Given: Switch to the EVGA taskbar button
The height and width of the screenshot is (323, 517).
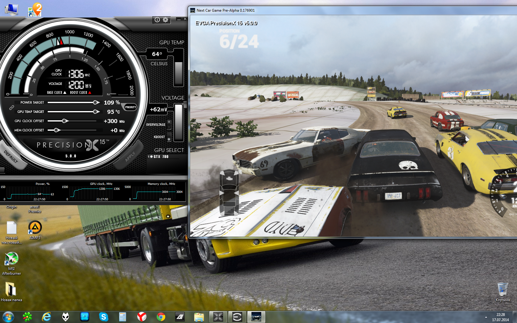Looking at the screenshot, I should click(237, 317).
